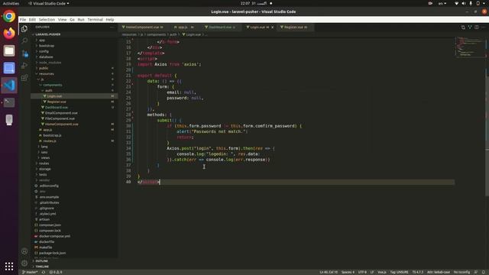The width and height of the screenshot is (489, 275).
Task: Open the USB drive icon in dock
Action: 9,119
